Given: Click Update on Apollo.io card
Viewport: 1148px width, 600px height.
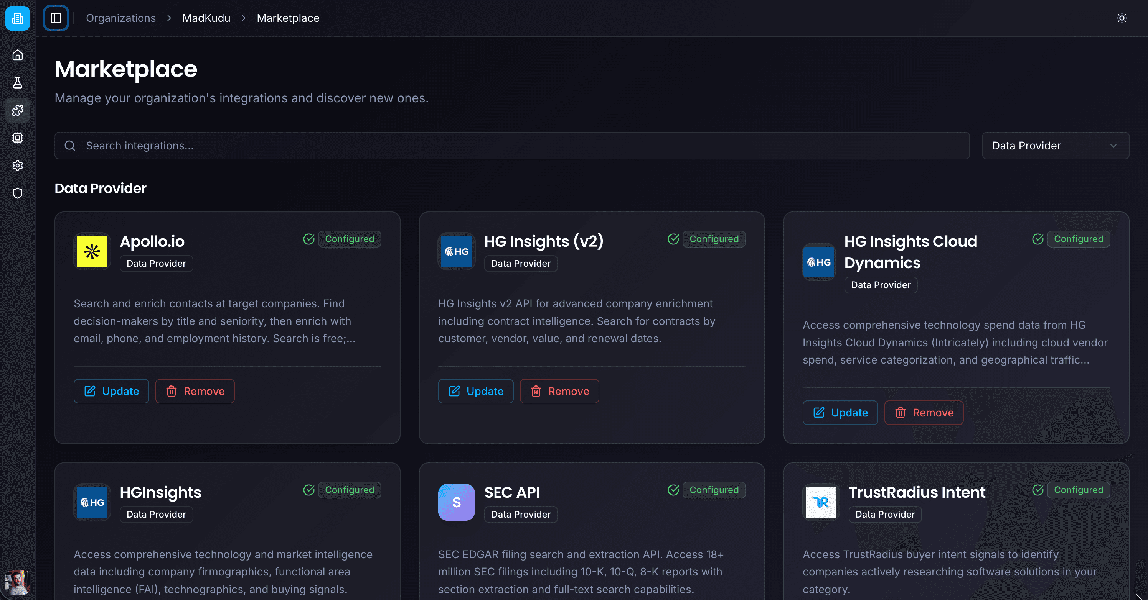Looking at the screenshot, I should tap(111, 391).
